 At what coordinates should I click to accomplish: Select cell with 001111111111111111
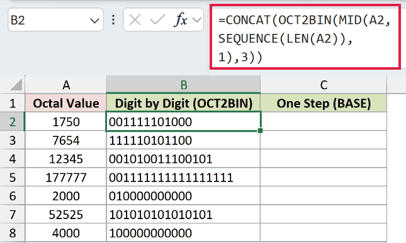click(x=183, y=178)
